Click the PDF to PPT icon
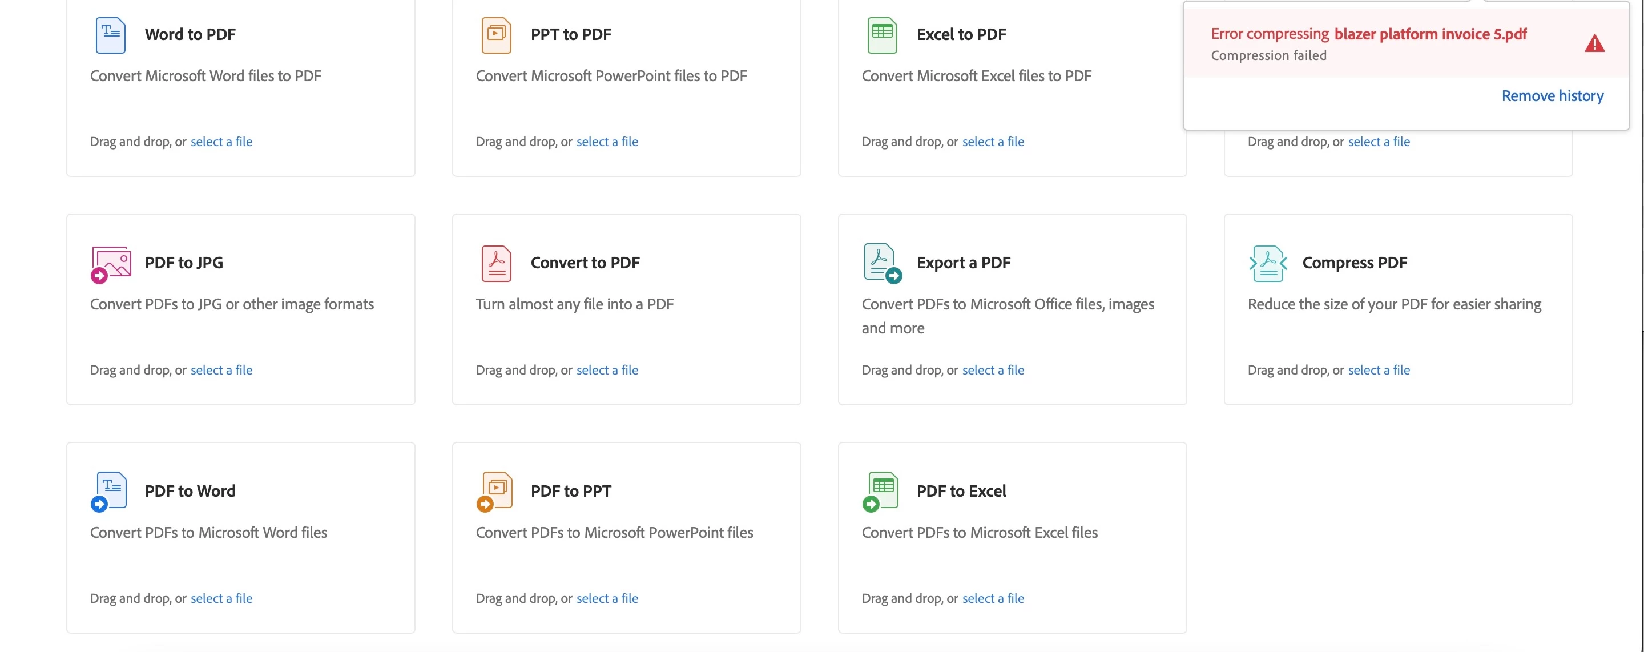 495,491
